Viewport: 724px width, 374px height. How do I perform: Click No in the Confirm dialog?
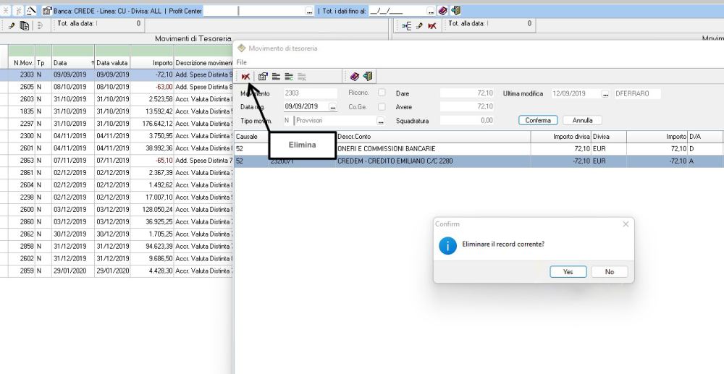[x=609, y=272]
